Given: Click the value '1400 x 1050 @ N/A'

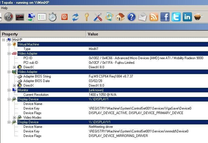Looking at the screenshot, I should 103,95.
